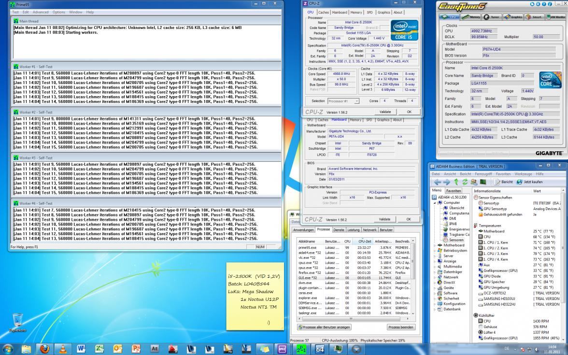Open the Favoriten tab in AIDA64
568x355 pixels.
pyautogui.click(x=453, y=190)
